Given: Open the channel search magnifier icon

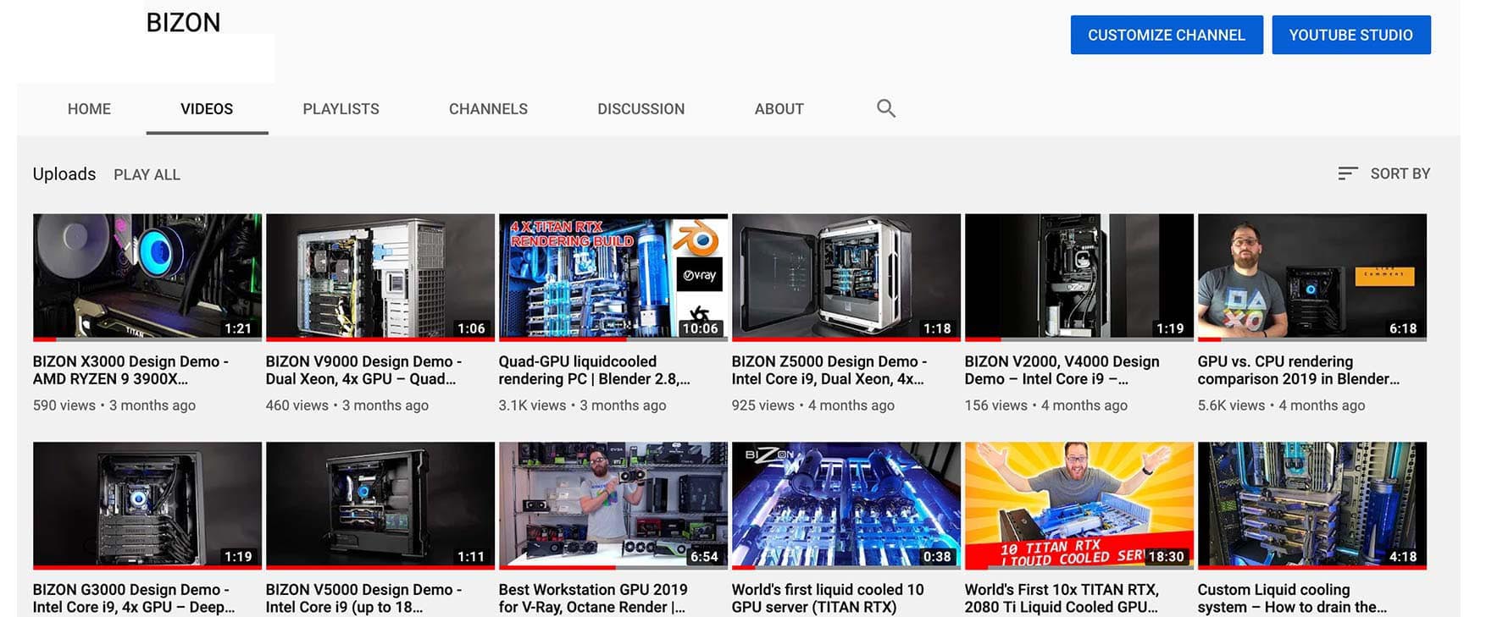Looking at the screenshot, I should [885, 108].
